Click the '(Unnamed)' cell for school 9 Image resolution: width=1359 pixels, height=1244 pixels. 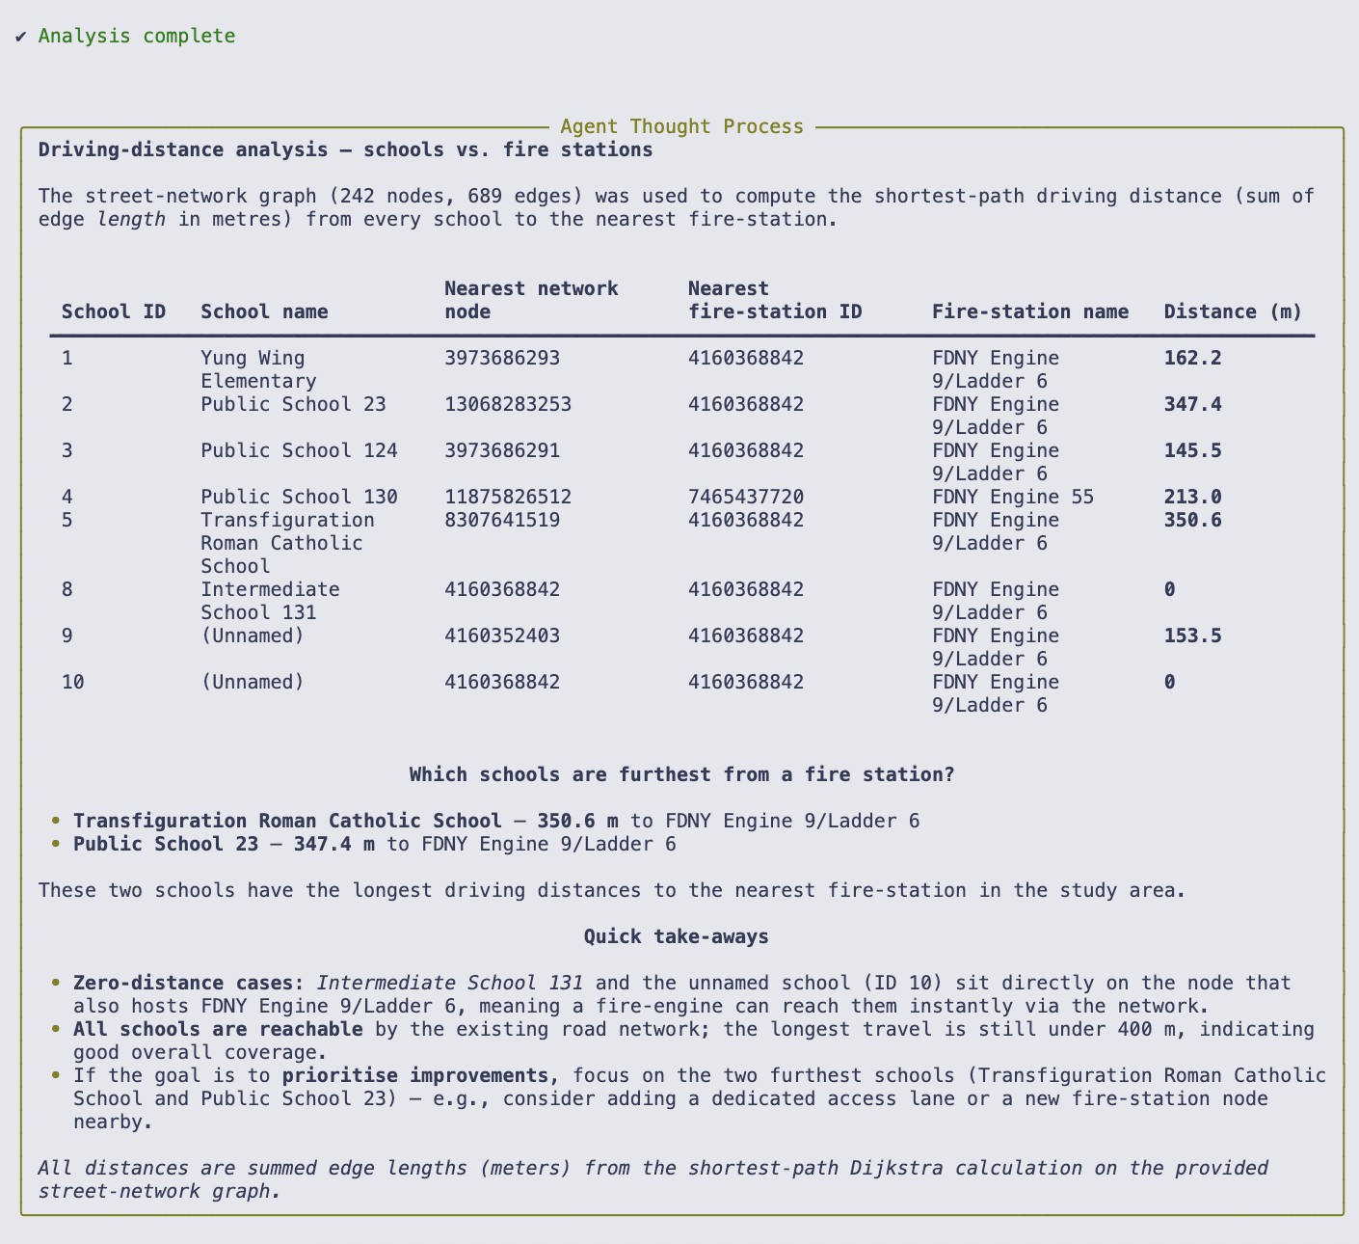[253, 636]
